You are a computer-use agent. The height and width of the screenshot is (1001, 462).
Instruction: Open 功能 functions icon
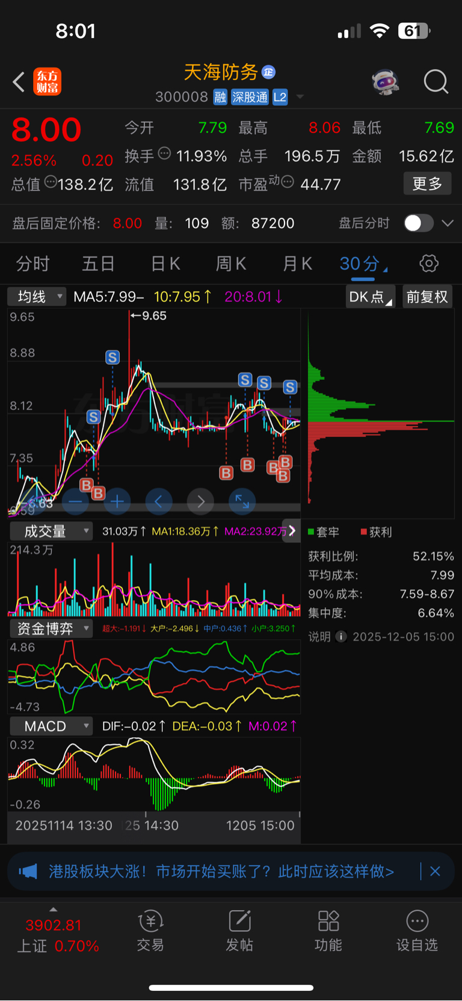(328, 931)
